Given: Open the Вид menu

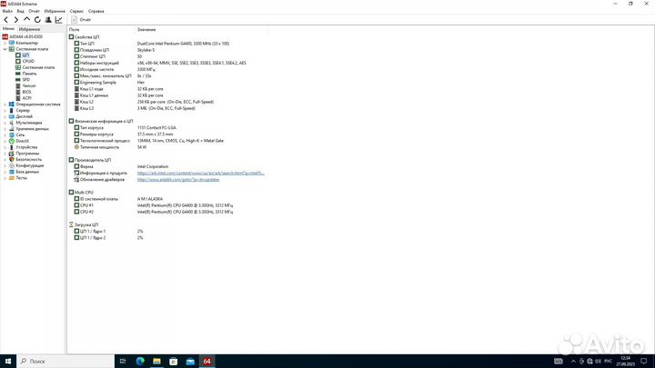Looking at the screenshot, I should pos(20,11).
